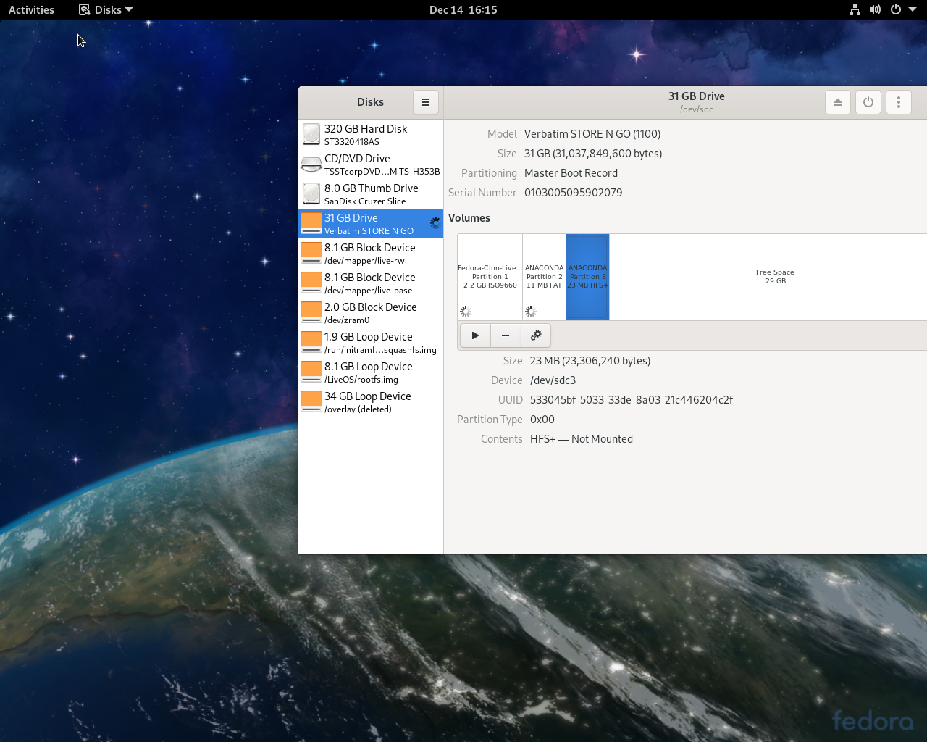Open additional partition options gears button
Screen dimensions: 927x742
536,335
